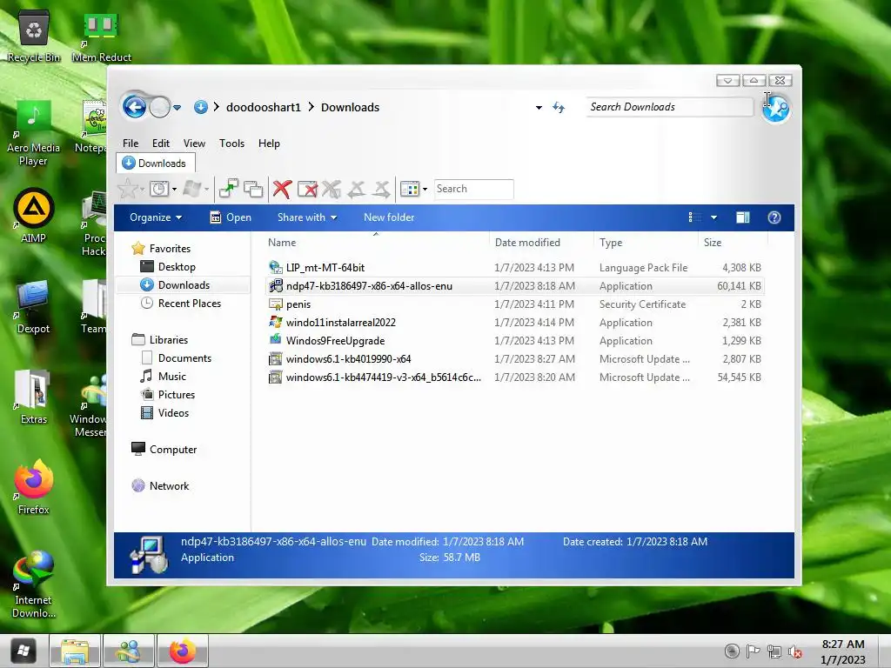This screenshot has height=668, width=891.
Task: Click the star Groups toolbar icon
Action: (127, 189)
